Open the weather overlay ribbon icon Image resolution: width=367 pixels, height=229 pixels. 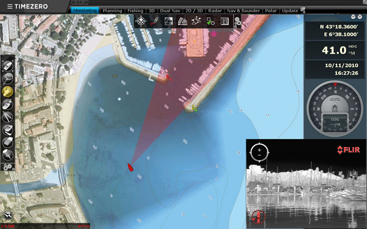(x=196, y=21)
